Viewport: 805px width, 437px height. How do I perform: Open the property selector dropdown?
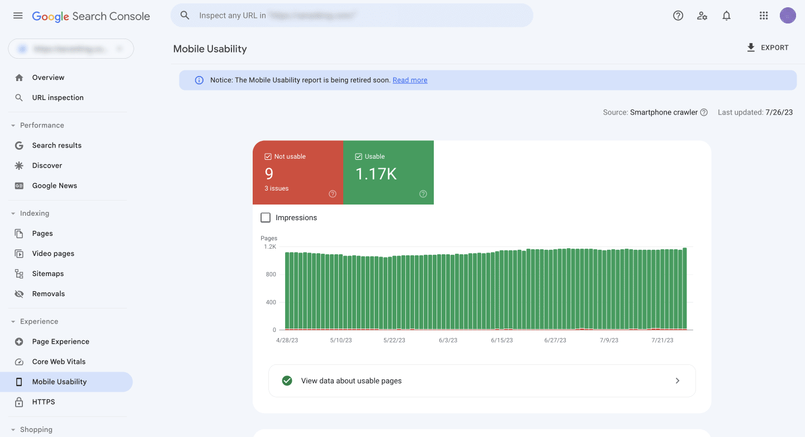point(71,49)
